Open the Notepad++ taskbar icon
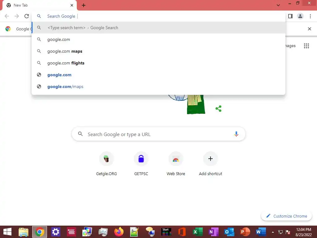 pos(134,232)
